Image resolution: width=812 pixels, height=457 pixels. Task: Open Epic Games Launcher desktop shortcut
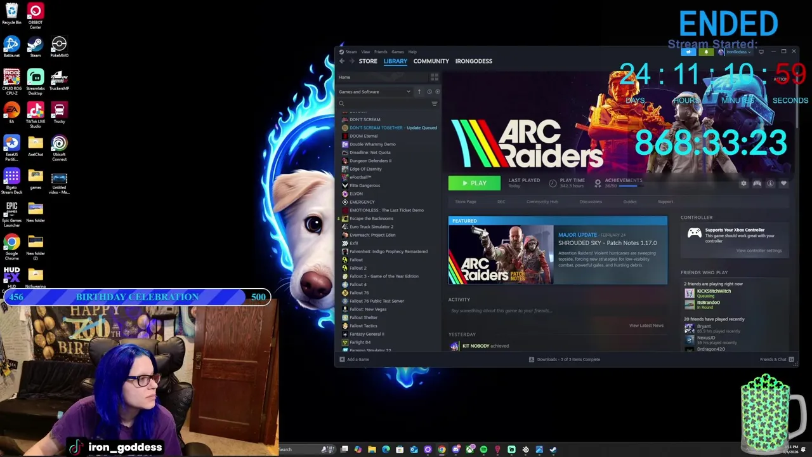[11, 215]
